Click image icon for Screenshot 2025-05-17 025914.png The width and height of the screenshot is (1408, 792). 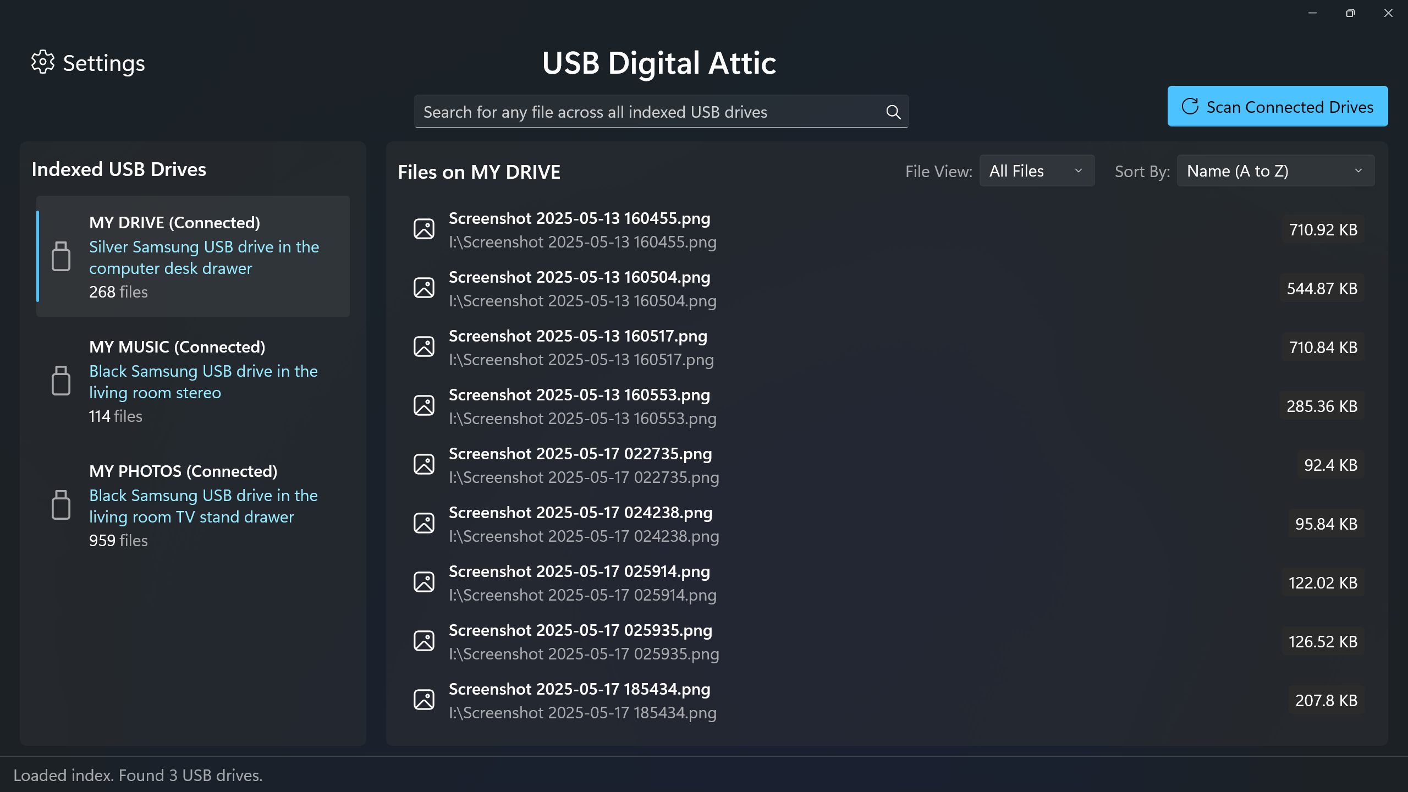pyautogui.click(x=424, y=582)
